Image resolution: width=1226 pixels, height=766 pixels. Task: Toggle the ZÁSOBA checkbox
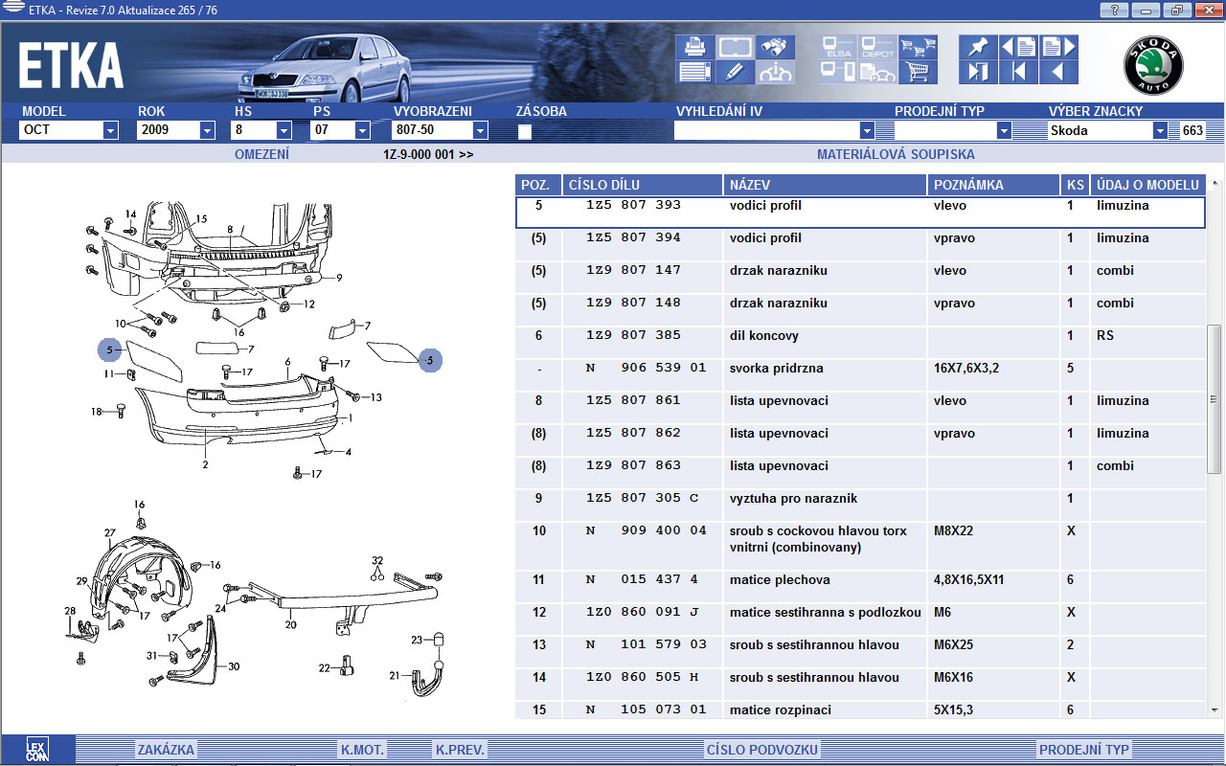click(525, 132)
